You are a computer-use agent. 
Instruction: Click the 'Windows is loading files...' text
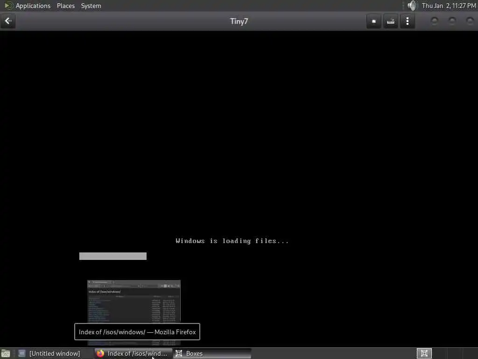(232, 241)
